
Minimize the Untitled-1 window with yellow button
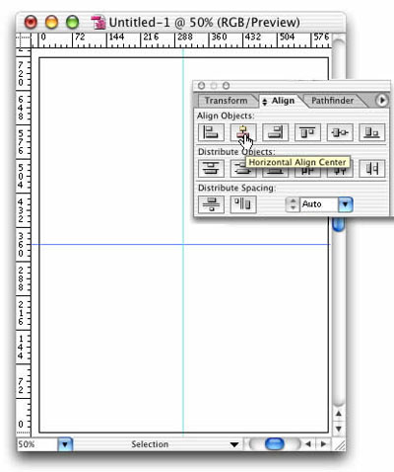pos(51,22)
